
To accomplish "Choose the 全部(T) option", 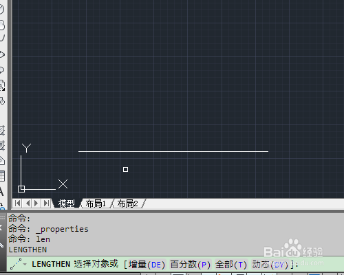I will click(x=231, y=265).
